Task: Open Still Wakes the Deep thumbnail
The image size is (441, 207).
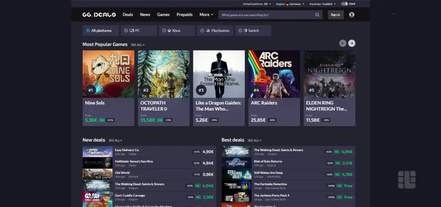Action: pos(236,174)
